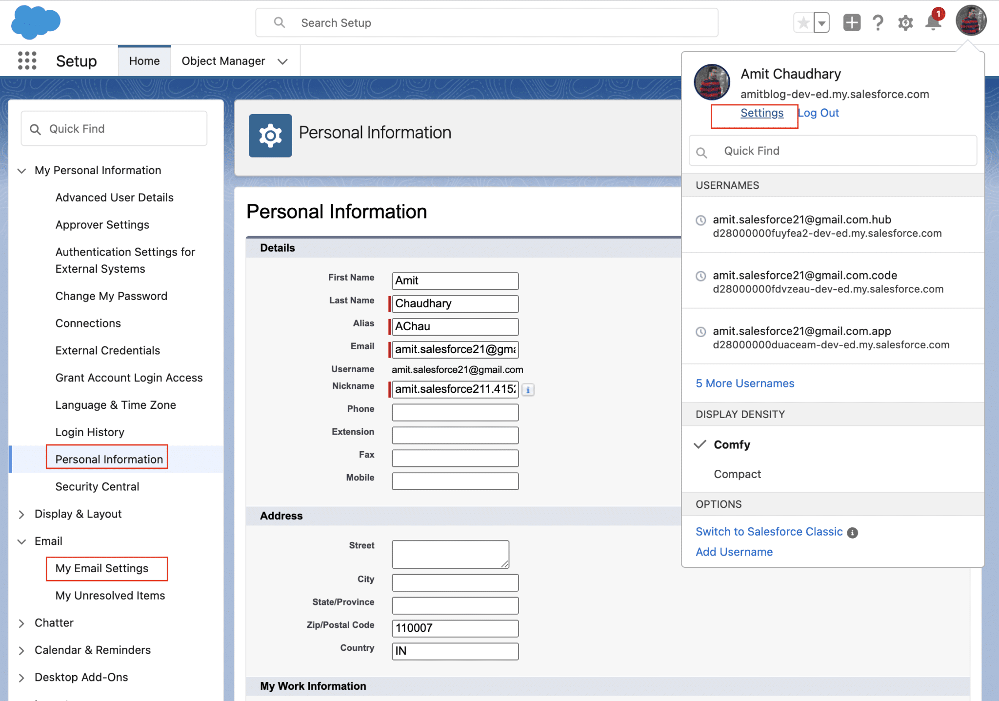Click the Amit Chaudhary profile avatar
The height and width of the screenshot is (701, 999).
point(970,20)
